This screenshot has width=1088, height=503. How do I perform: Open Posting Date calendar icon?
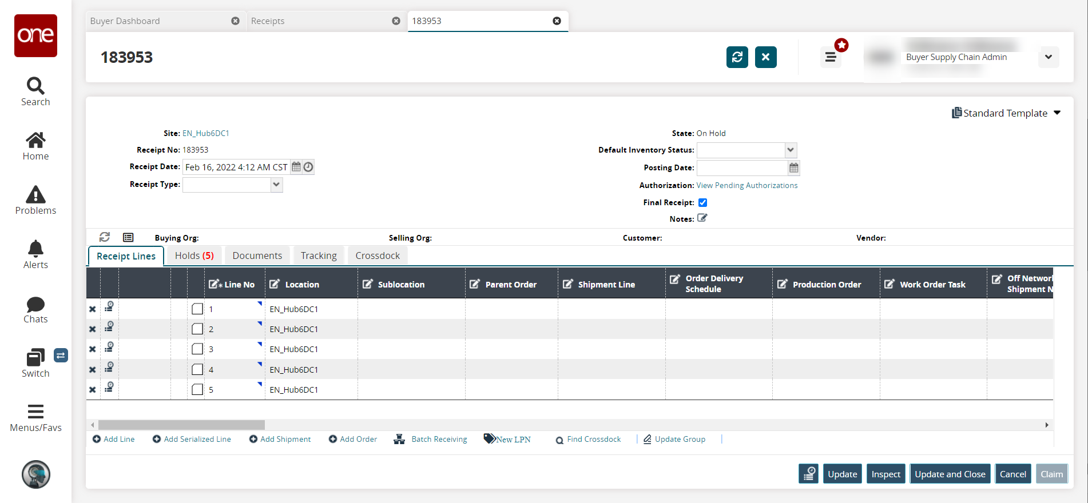click(x=793, y=168)
